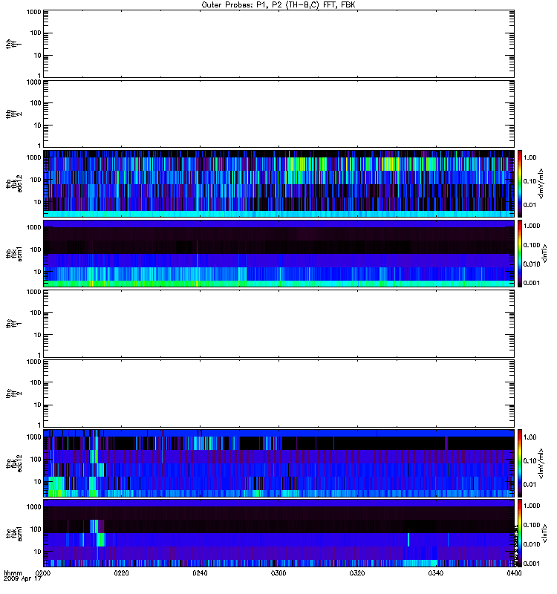The image size is (557, 594).
Task: Click the date label "2009 Apr 17"
Action: (22, 579)
